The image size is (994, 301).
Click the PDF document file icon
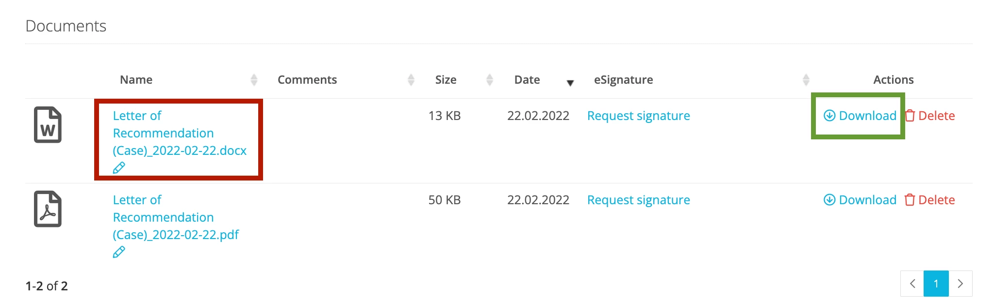[x=48, y=209]
